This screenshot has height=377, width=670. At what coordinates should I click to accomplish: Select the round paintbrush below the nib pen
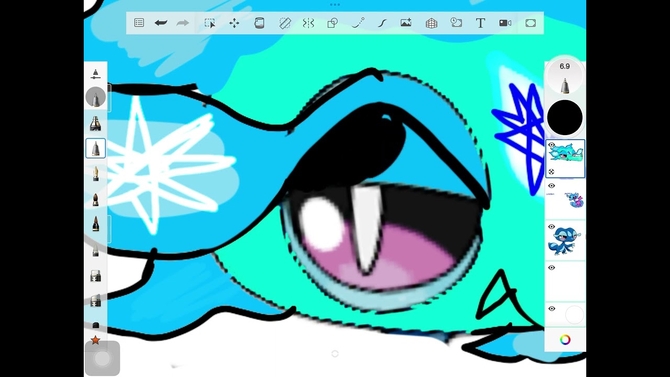pos(96,199)
